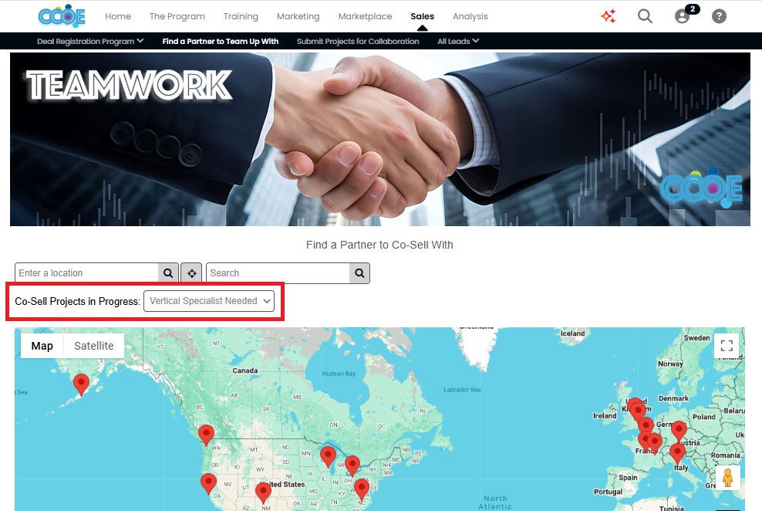Click the map pin over Ohio
Screen dimensions: 762x511
click(x=352, y=465)
